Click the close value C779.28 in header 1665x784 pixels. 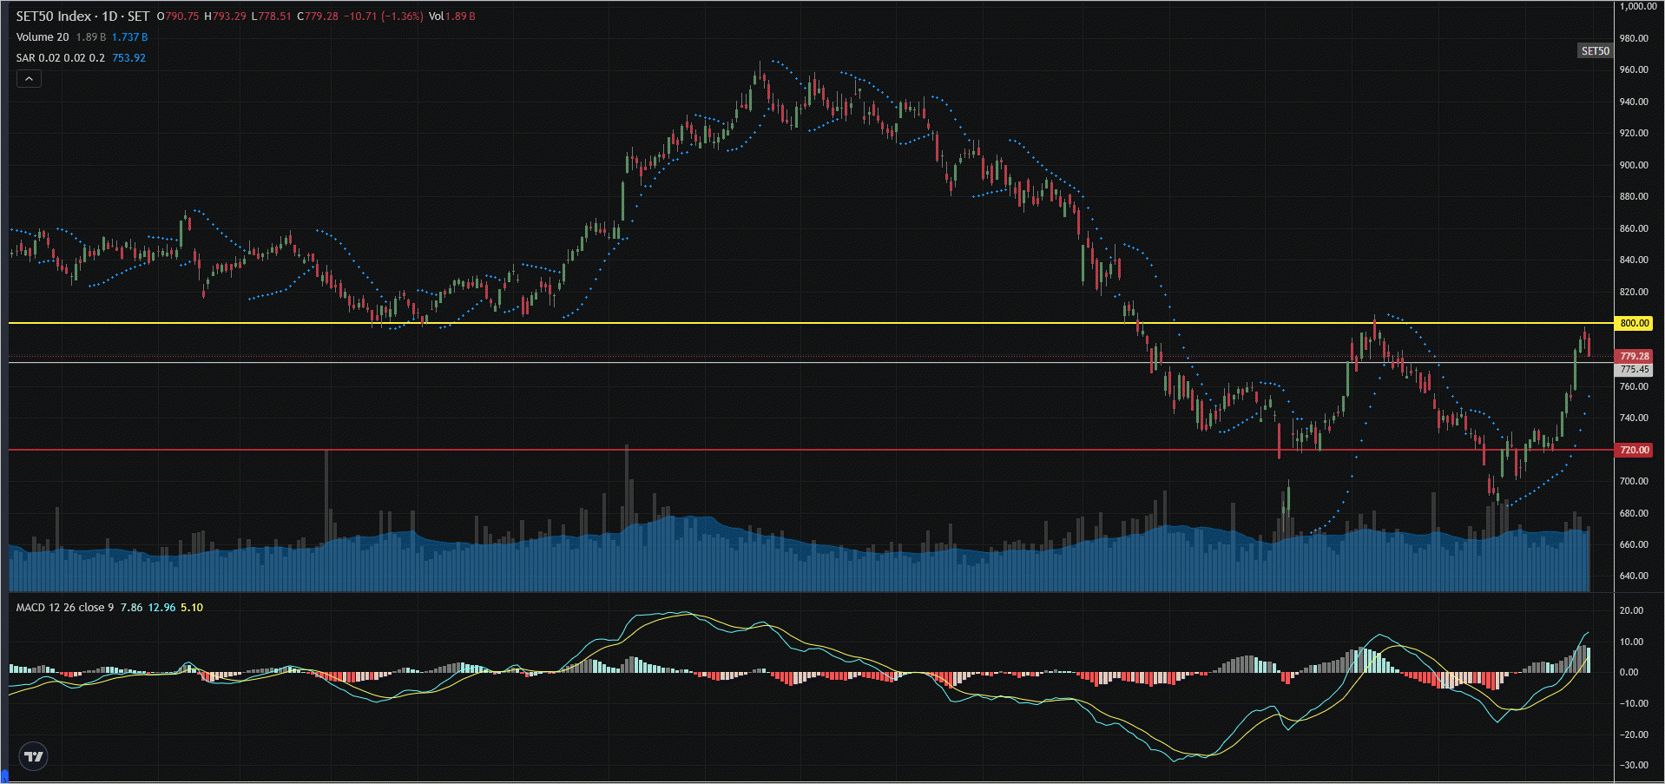click(318, 16)
